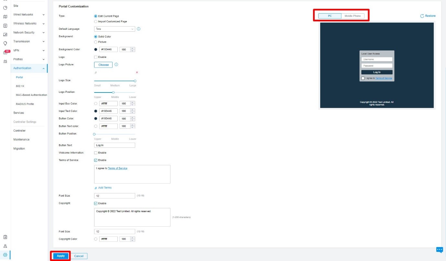Select Import Customized Page radio
This screenshot has height=261, width=446.
[x=95, y=21]
